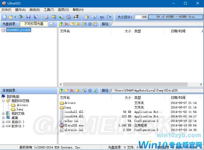Viewport: 204px width, 150px height.
Task: Open the 操作(A) menu
Action: click(x=20, y=10)
